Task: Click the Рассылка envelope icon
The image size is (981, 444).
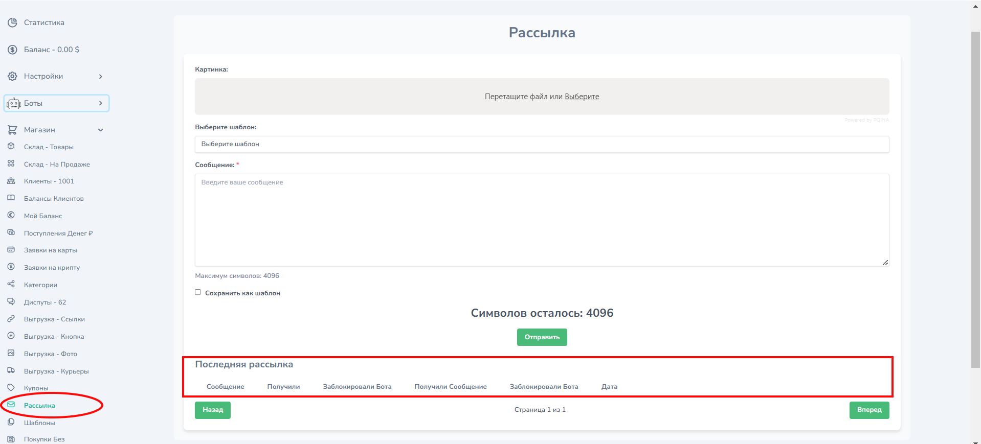Action: (11, 405)
